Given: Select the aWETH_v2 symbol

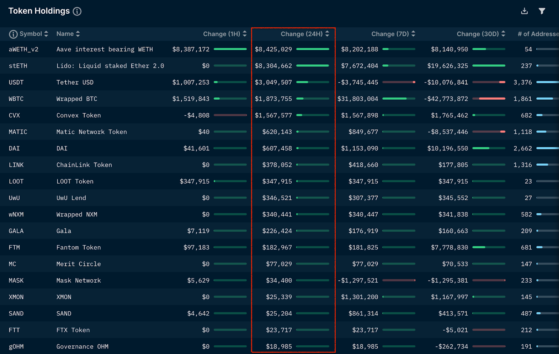Looking at the screenshot, I should pos(23,49).
